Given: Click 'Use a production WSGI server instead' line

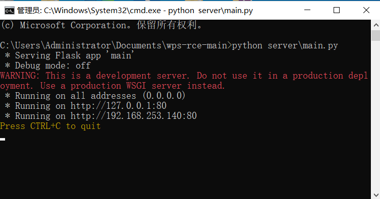Looking at the screenshot, I should (x=133, y=86).
